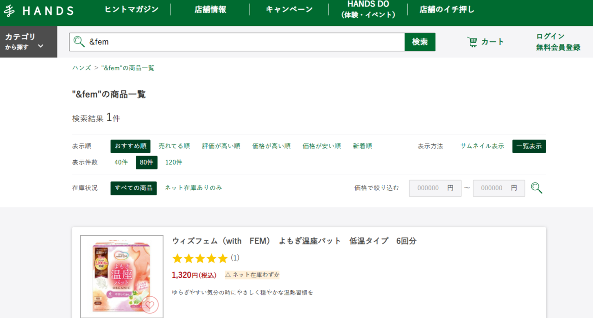Open the よもぎ温座パット product thumbnail
Viewport: 593px width, 318px height.
(x=122, y=276)
